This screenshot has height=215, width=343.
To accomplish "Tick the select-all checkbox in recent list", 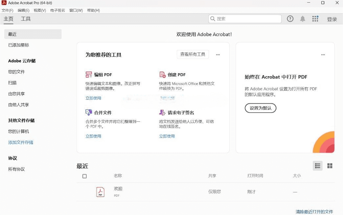I will pos(84,176).
